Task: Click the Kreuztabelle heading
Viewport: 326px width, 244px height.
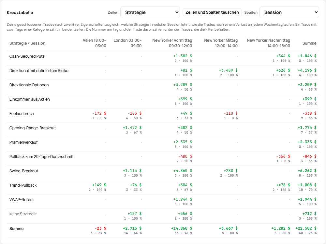Action: coord(20,12)
